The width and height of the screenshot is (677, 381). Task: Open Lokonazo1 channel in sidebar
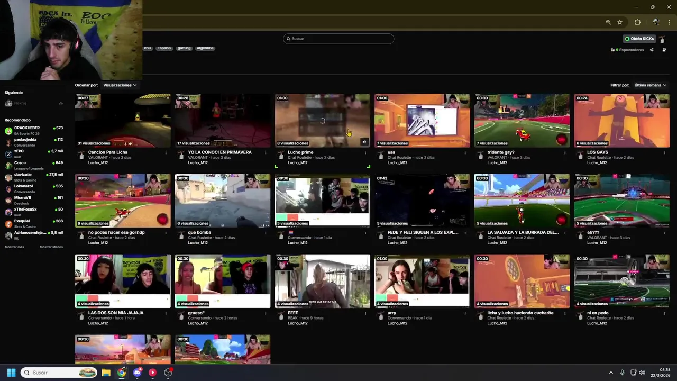tap(34, 188)
